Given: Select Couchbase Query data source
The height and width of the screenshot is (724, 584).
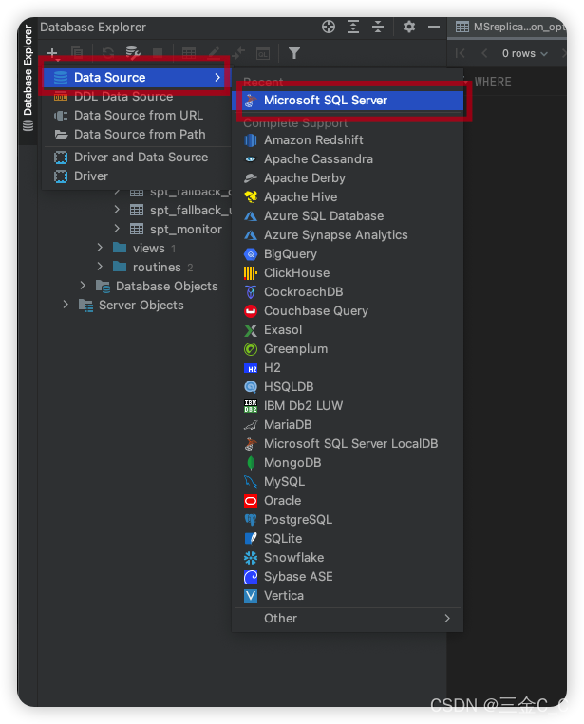Looking at the screenshot, I should tap(348, 310).
